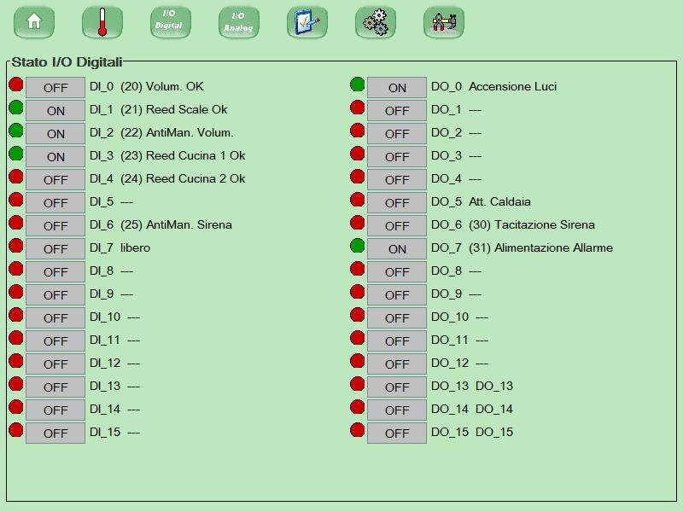Enable DI_4 Reed Cucina 2 Ok
The height and width of the screenshot is (512, 683).
[55, 179]
